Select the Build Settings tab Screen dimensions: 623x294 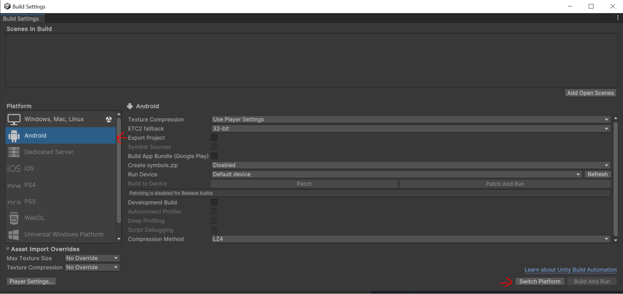[21, 19]
